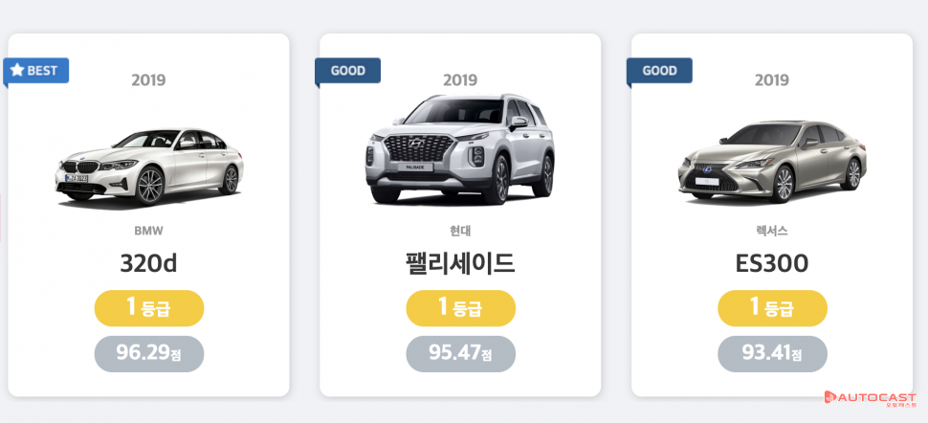Screen dimensions: 928x423
Task: Open the Lexus ES300 sedan image
Action: [771, 163]
